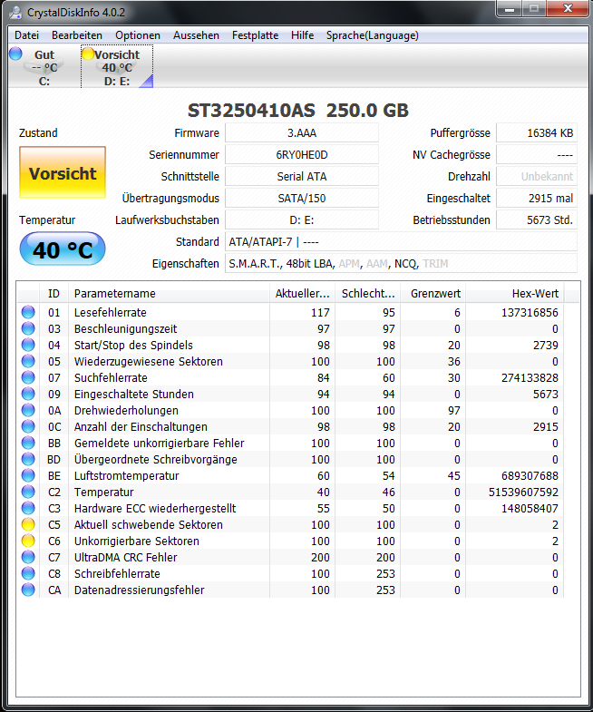Viewport: 593px width, 712px height.
Task: Click blue status icon for Anzahl der Einschaltungen
Action: tap(28, 427)
